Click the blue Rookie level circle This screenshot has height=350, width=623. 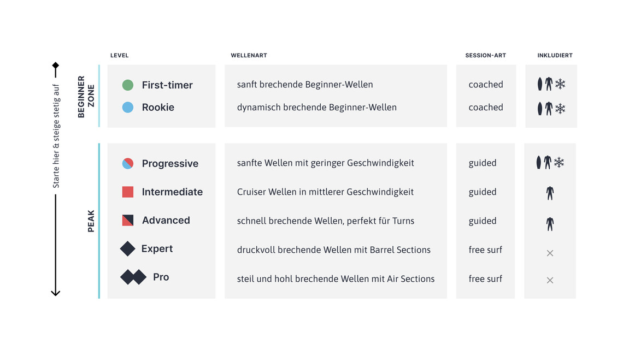click(128, 108)
